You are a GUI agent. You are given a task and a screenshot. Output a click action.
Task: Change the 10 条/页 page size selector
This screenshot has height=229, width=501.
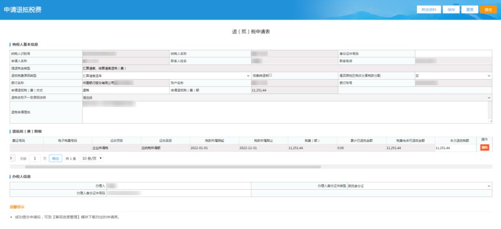tap(91, 158)
